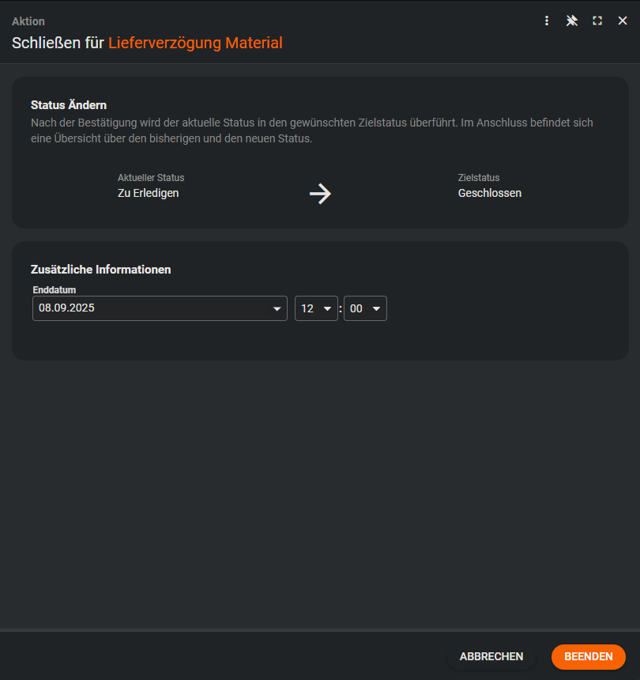
Task: Click the Zusätzliche Informationen heading
Action: coord(101,270)
